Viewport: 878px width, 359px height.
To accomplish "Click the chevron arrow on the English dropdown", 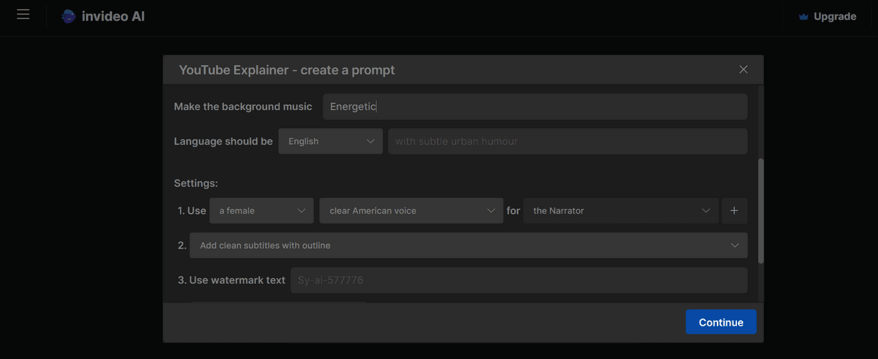I will tap(370, 142).
